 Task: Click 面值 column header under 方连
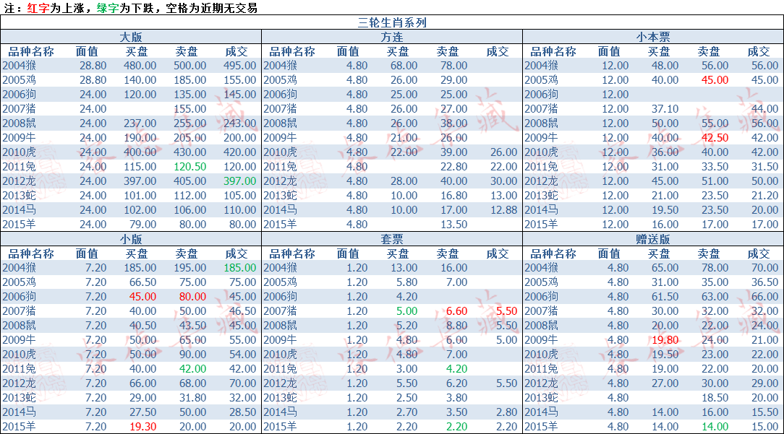[348, 51]
